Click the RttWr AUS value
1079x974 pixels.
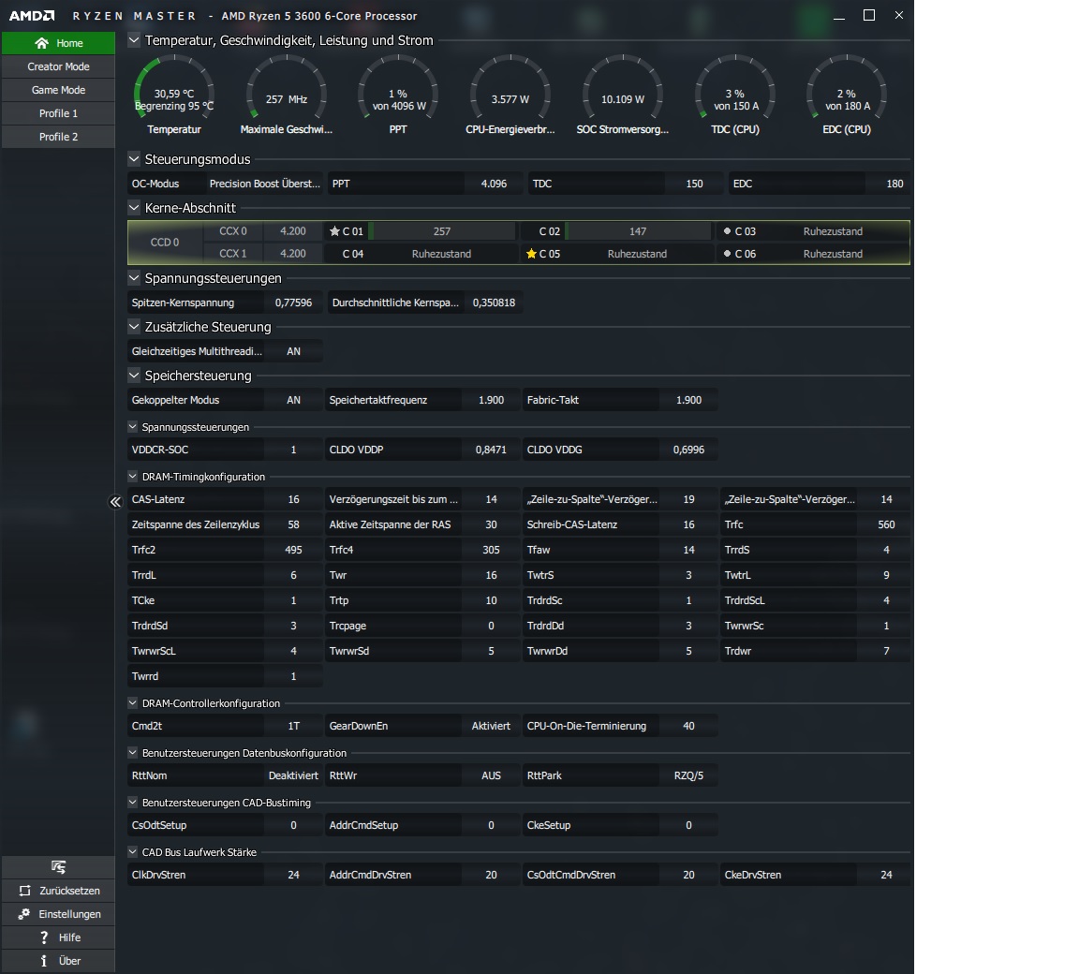tap(492, 775)
